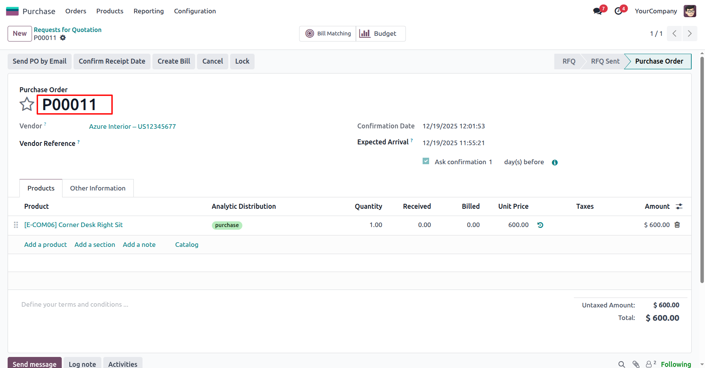Click the vertical page scrollbar
Screen dimensions: 705x368
(702, 171)
